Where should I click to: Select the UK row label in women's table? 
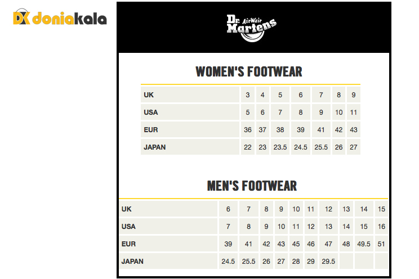click(149, 95)
